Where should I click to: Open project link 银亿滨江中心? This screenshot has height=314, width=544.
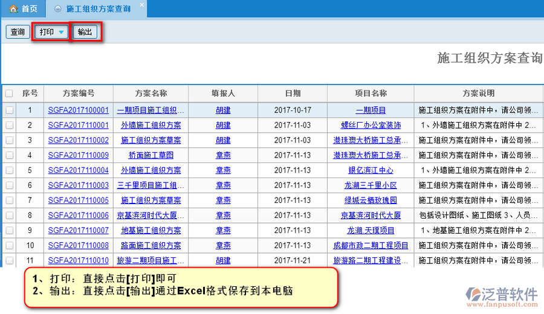(x=371, y=170)
